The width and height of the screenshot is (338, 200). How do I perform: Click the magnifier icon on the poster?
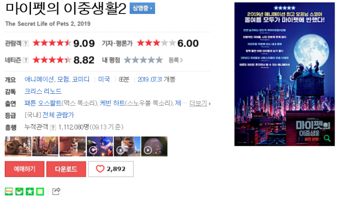(327, 138)
